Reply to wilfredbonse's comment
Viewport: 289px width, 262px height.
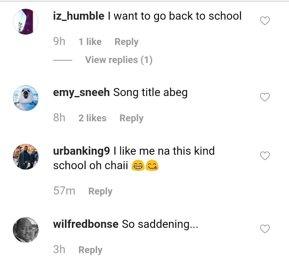click(x=90, y=250)
